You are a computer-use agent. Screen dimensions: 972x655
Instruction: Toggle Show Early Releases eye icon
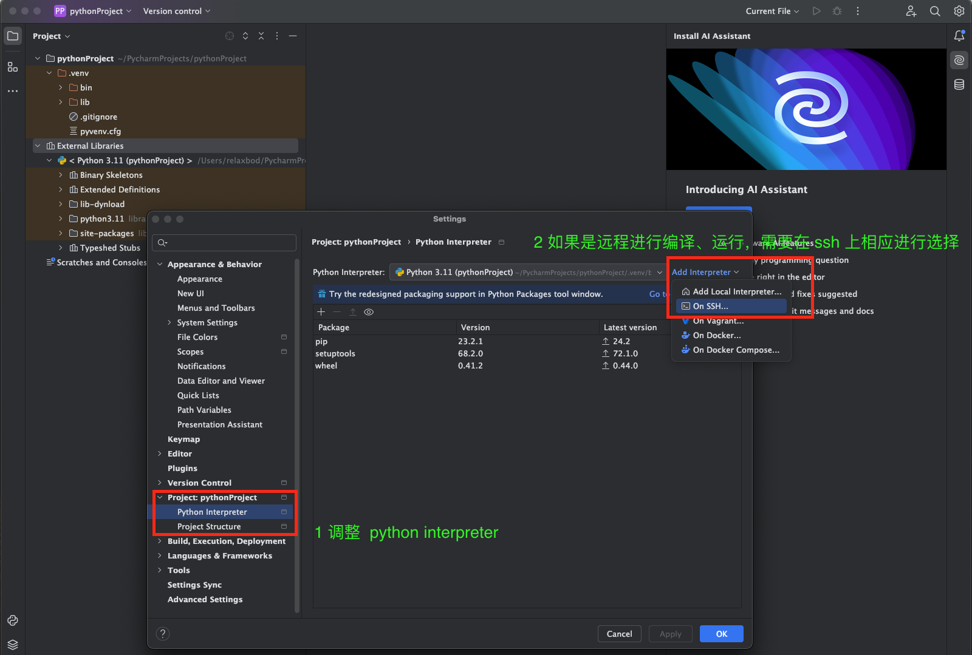[x=369, y=312]
